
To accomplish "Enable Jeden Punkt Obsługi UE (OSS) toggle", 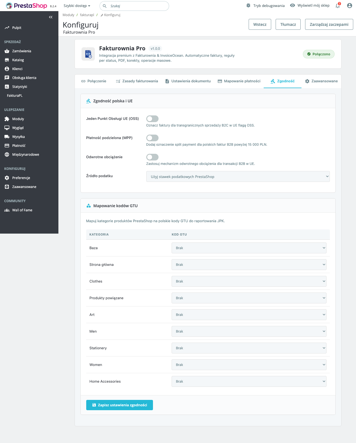I will click(152, 119).
